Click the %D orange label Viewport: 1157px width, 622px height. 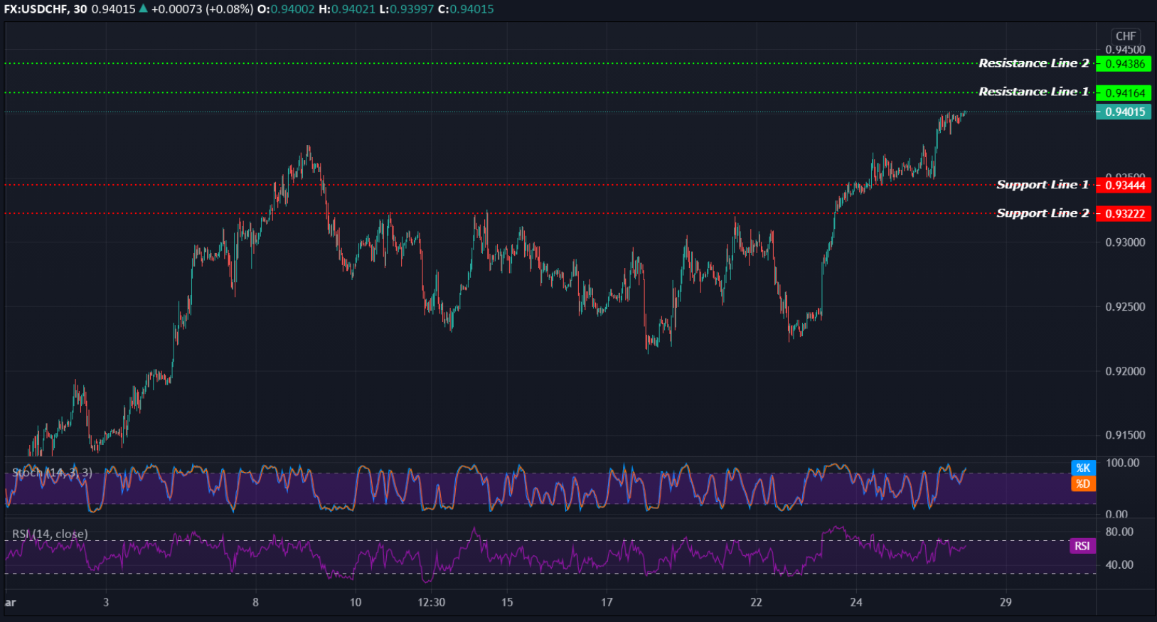[1083, 483]
